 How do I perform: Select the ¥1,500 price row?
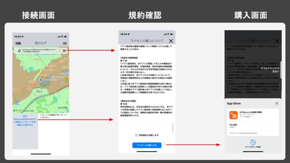click(253, 126)
